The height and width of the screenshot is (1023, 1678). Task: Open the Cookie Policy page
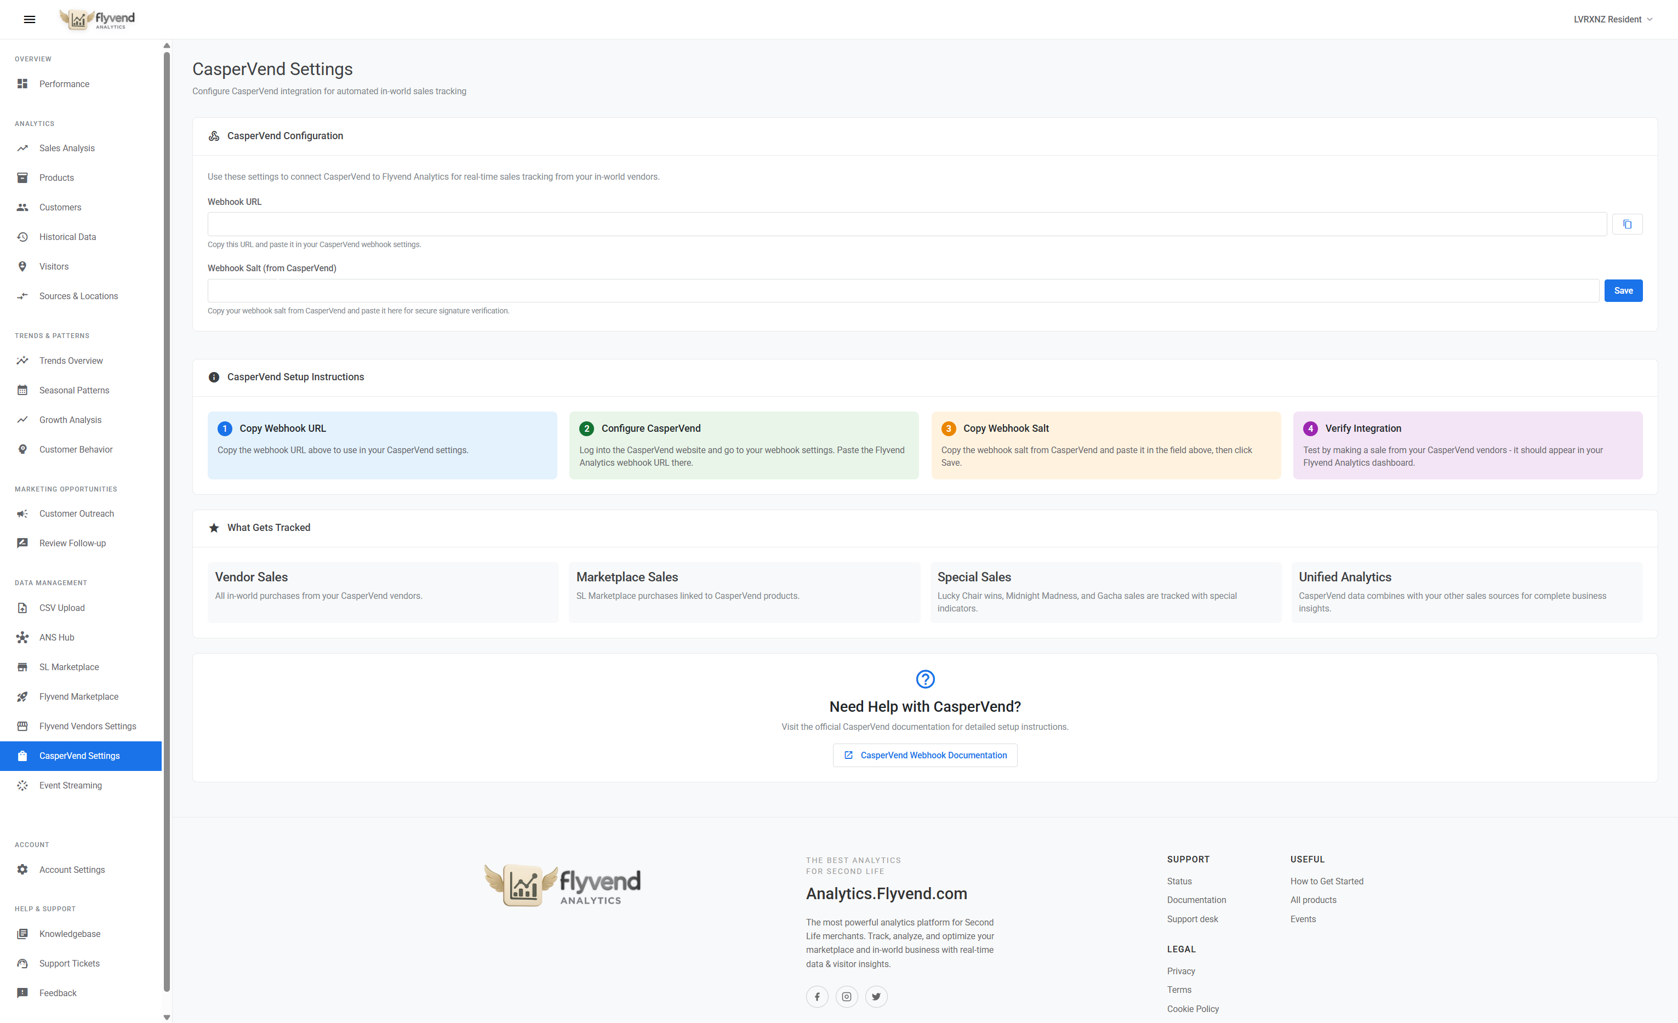[x=1192, y=1008]
